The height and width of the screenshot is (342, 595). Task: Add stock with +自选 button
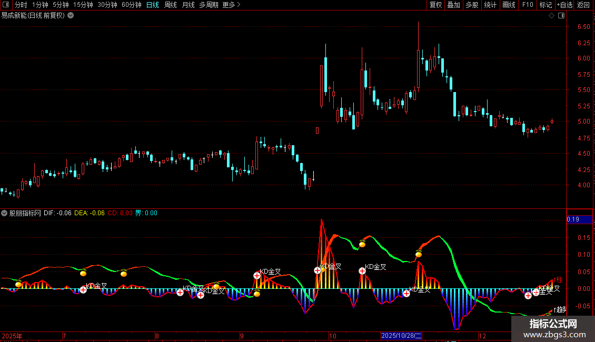point(564,5)
